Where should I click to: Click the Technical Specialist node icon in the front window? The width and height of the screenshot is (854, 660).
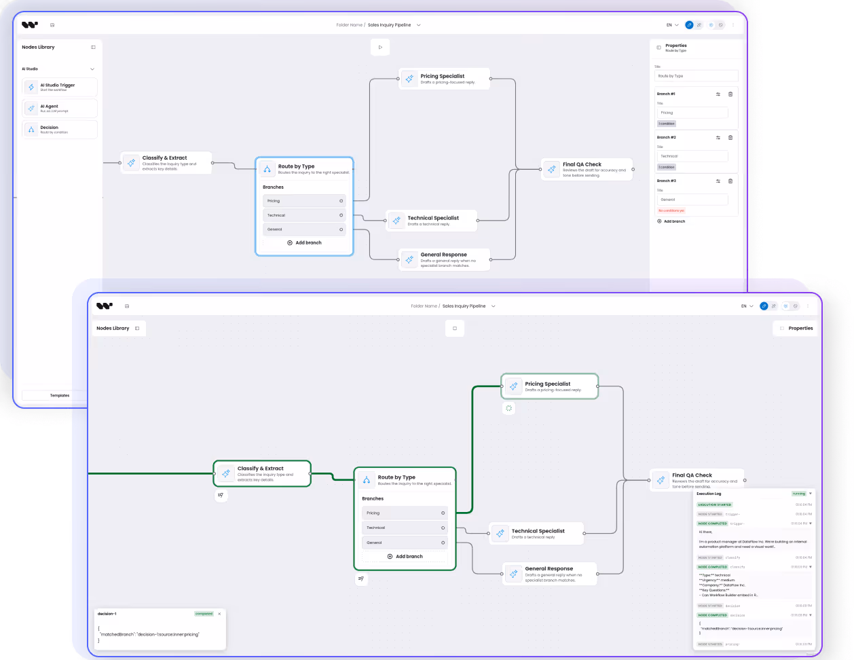pos(500,534)
